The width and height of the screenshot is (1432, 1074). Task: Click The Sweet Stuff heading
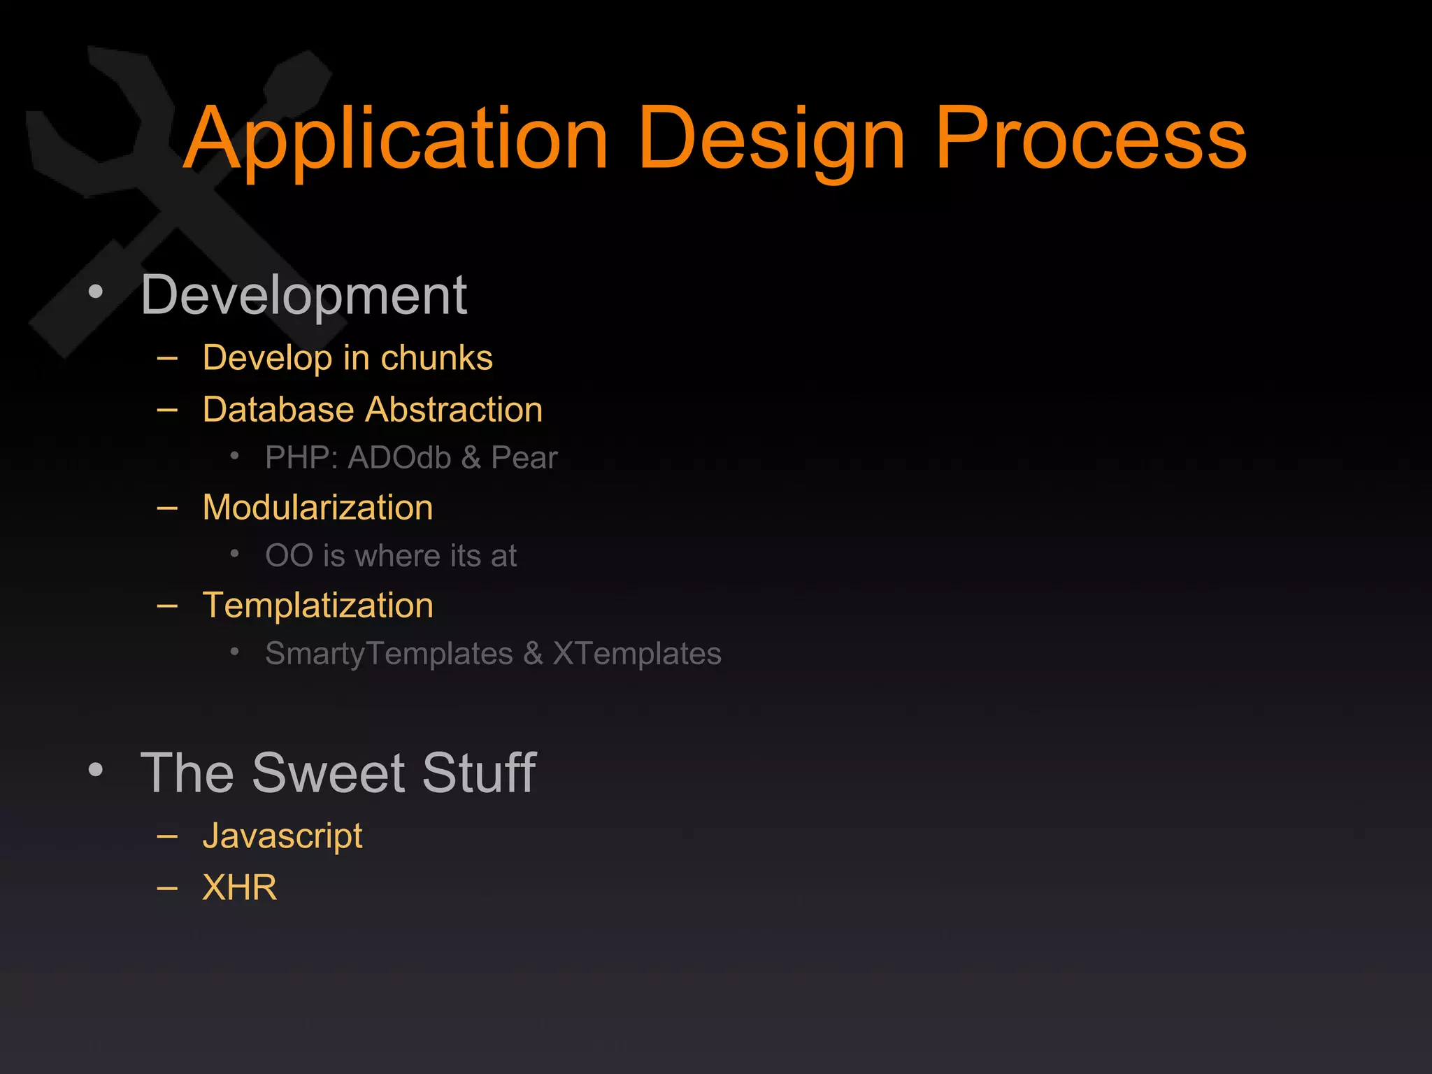click(338, 773)
